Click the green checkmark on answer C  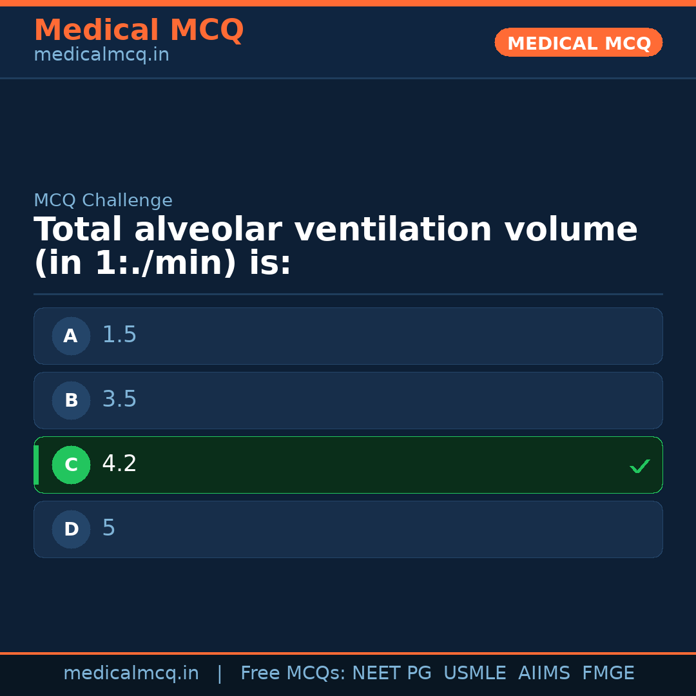coord(639,466)
